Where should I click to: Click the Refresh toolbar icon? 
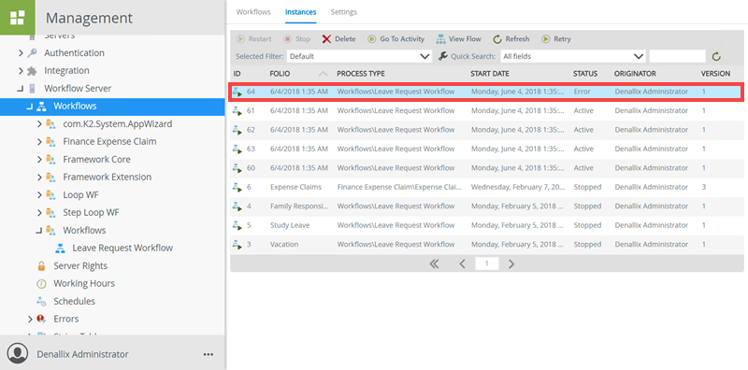click(497, 39)
